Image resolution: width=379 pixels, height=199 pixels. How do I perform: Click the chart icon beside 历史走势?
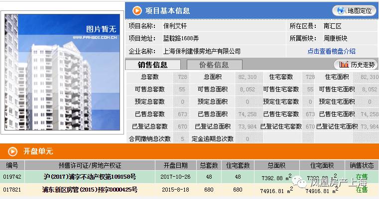click(x=344, y=65)
